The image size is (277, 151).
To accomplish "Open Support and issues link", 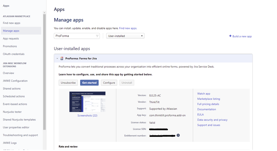I will click(x=209, y=125).
